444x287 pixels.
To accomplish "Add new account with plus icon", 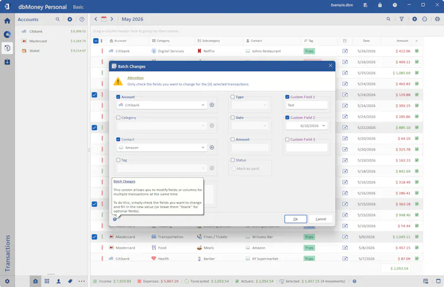I will point(70,19).
